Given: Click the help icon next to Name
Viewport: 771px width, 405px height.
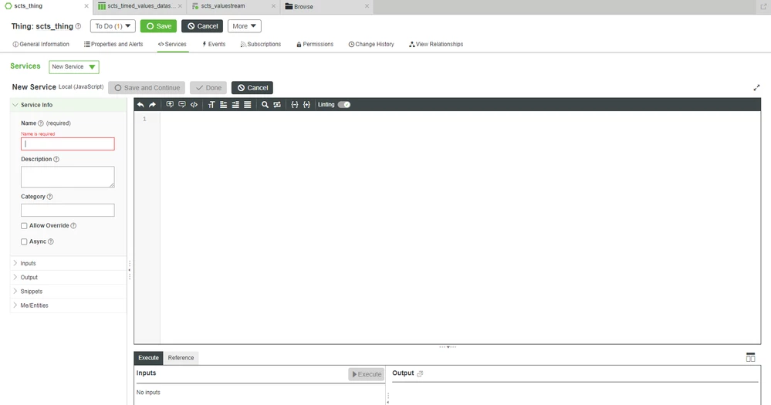Looking at the screenshot, I should click(x=41, y=123).
